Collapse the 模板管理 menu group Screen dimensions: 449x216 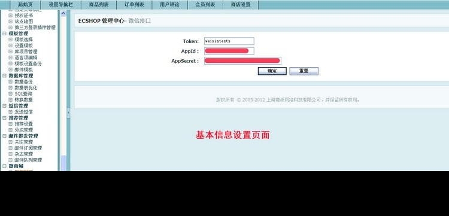tap(4, 34)
